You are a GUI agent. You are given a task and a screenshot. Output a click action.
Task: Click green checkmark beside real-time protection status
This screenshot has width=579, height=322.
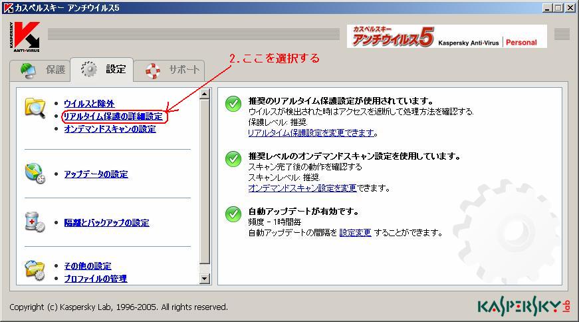tap(233, 104)
